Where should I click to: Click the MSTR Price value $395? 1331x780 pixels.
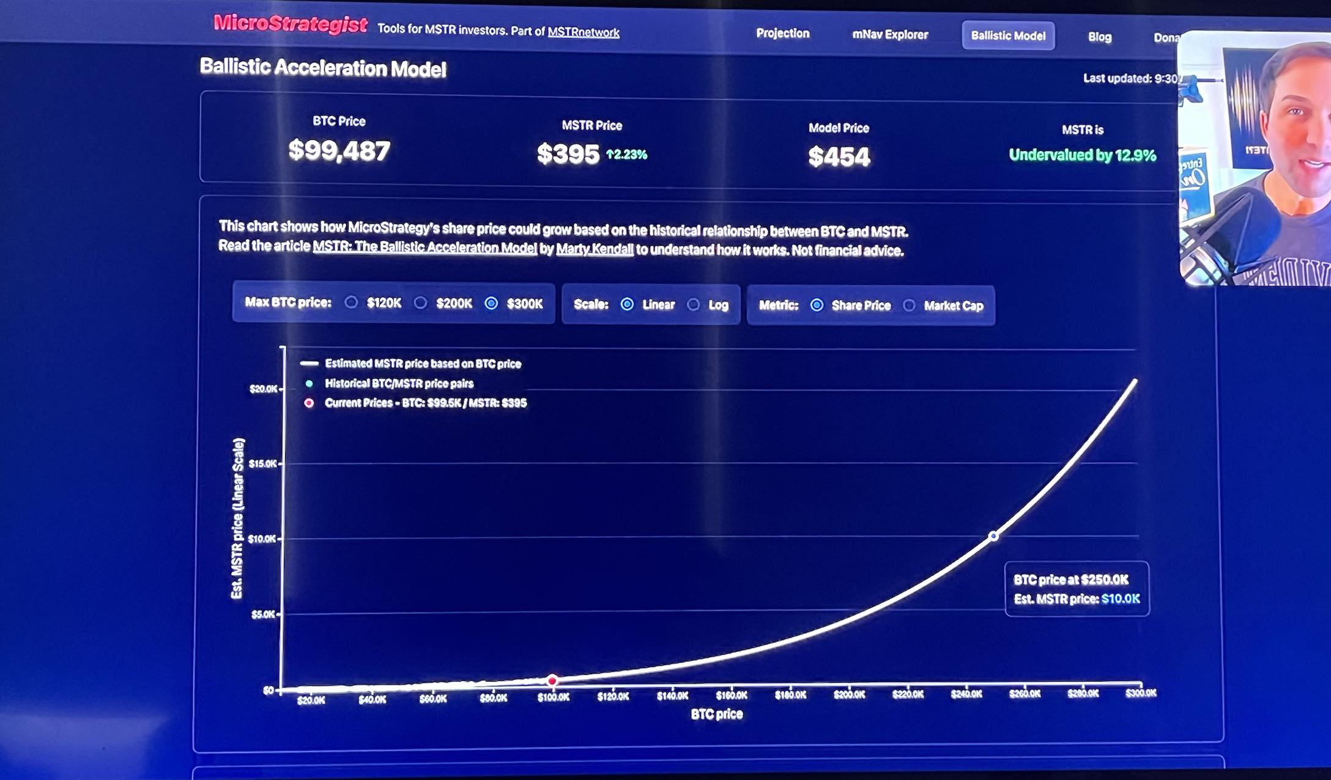click(x=568, y=154)
